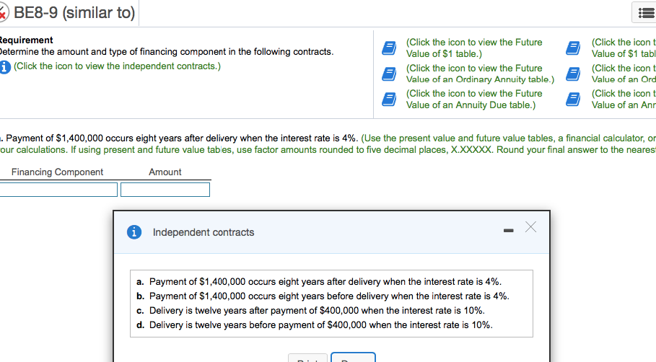Click the 'view the independent contracts' link text
This screenshot has width=656, height=362.
coord(117,66)
